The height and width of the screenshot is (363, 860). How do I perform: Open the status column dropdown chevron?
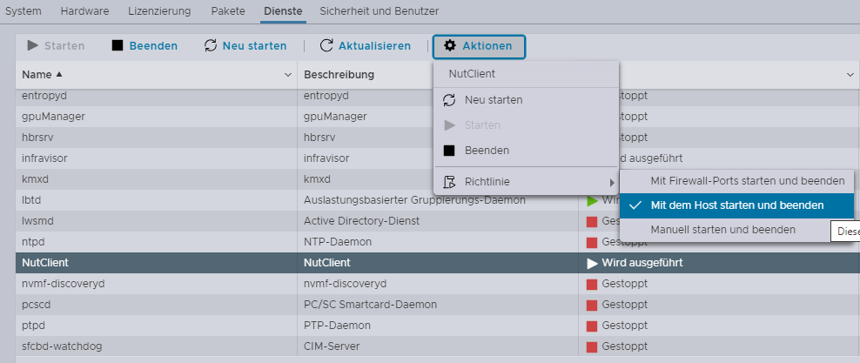[850, 75]
